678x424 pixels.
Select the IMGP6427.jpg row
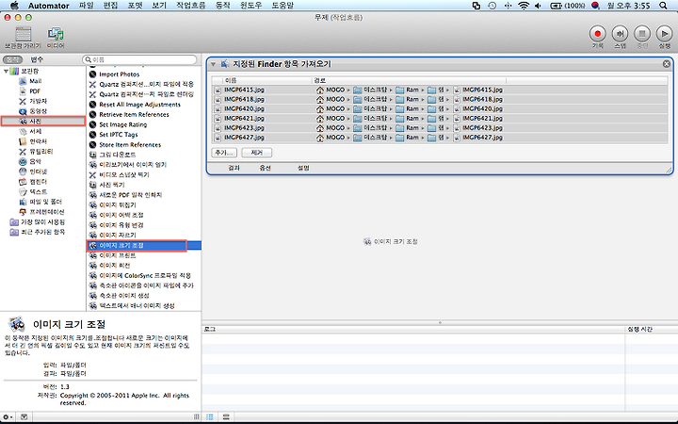coord(440,138)
